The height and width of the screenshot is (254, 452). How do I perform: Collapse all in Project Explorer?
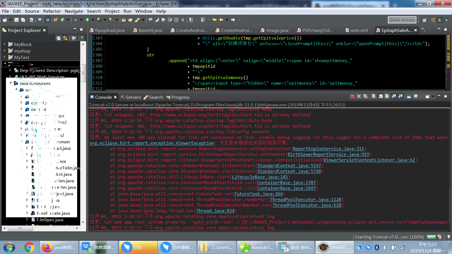[x=58, y=38]
